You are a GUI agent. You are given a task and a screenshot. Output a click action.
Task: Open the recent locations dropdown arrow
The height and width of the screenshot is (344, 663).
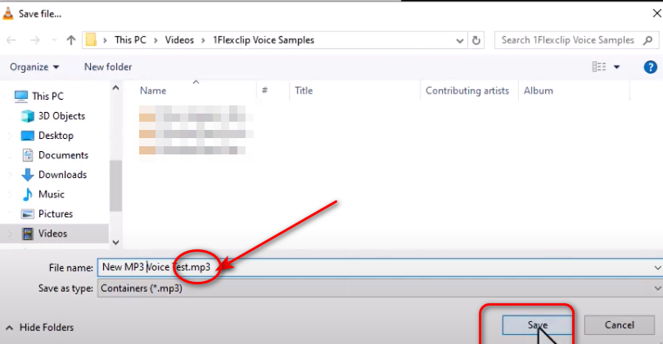(x=54, y=40)
